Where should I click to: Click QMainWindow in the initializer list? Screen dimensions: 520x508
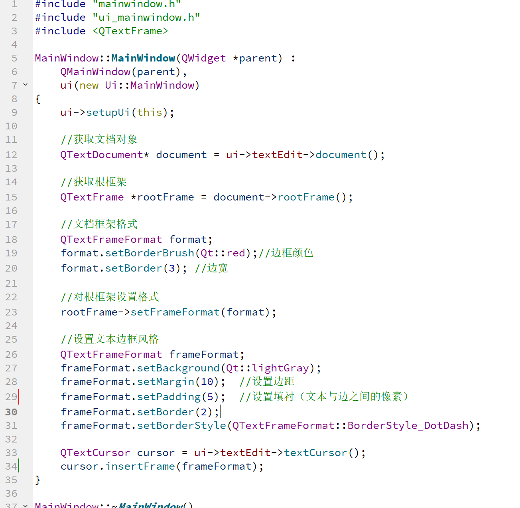95,72
